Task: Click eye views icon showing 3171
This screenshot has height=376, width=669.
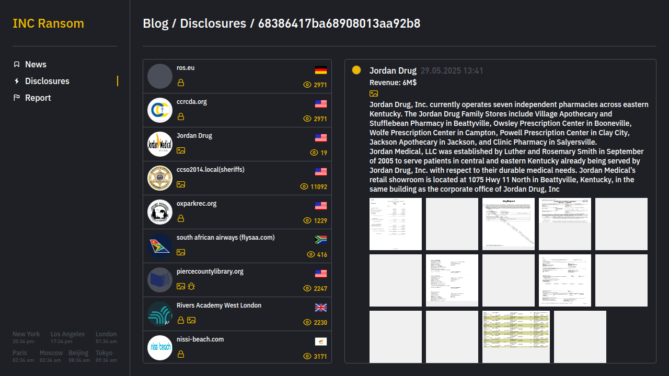Action: click(307, 356)
